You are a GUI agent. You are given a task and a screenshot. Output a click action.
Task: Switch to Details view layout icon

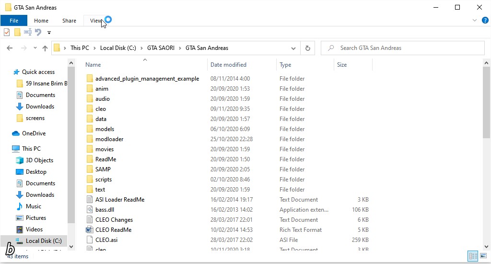pyautogui.click(x=473, y=256)
